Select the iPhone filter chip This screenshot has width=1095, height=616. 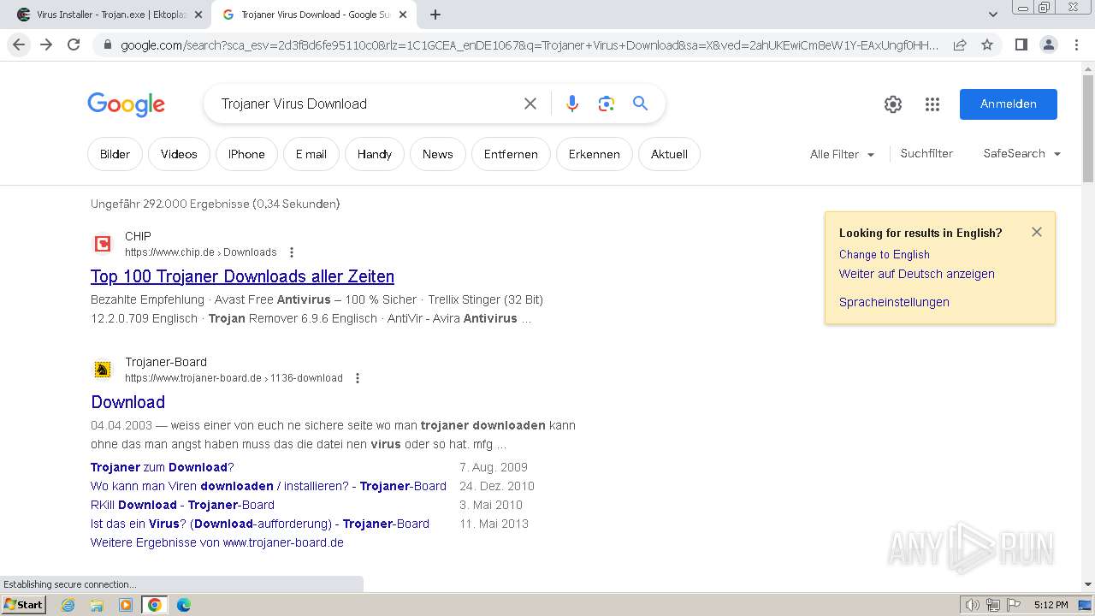pos(246,154)
